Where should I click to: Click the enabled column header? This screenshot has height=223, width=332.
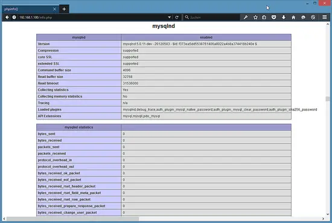(x=206, y=37)
